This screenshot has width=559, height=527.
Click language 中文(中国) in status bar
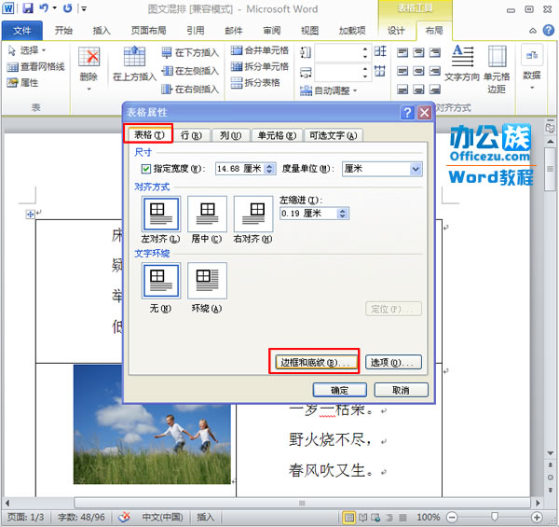click(162, 517)
